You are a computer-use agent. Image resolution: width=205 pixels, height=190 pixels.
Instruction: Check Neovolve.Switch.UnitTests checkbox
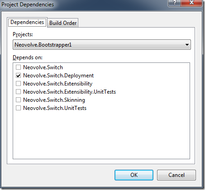(x=19, y=108)
